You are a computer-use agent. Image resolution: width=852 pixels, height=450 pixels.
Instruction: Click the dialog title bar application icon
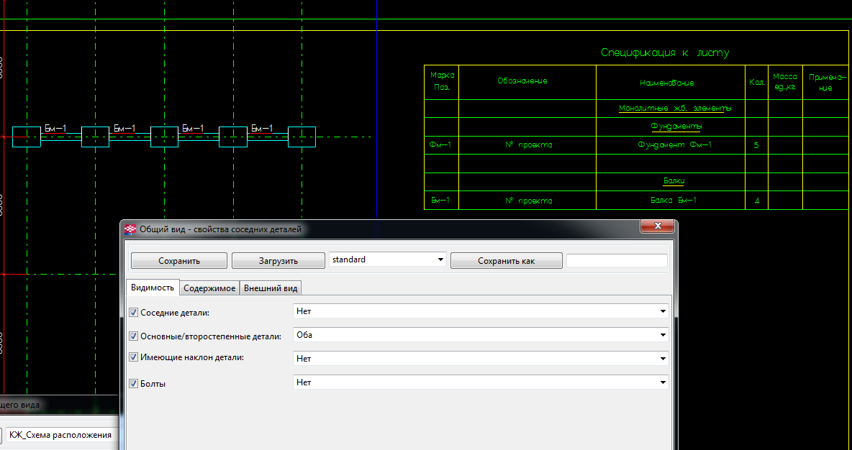click(130, 229)
